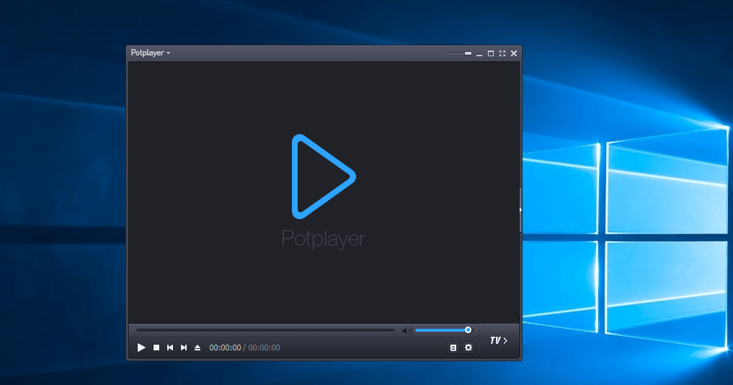Close the Potplayer window
Viewport: 733px width, 385px height.
click(514, 53)
